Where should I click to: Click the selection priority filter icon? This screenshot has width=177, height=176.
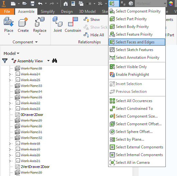[x=112, y=4]
